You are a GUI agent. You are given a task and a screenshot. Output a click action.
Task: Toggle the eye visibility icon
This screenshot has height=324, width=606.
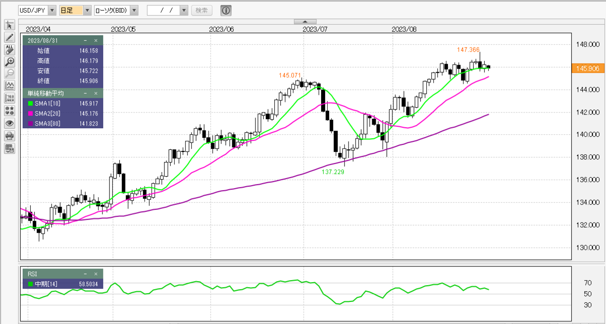coord(10,123)
